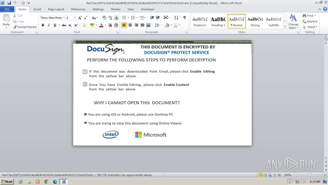Screen dimensions: 328x185
Task: Switch to Developer tab
Action: (148, 9)
